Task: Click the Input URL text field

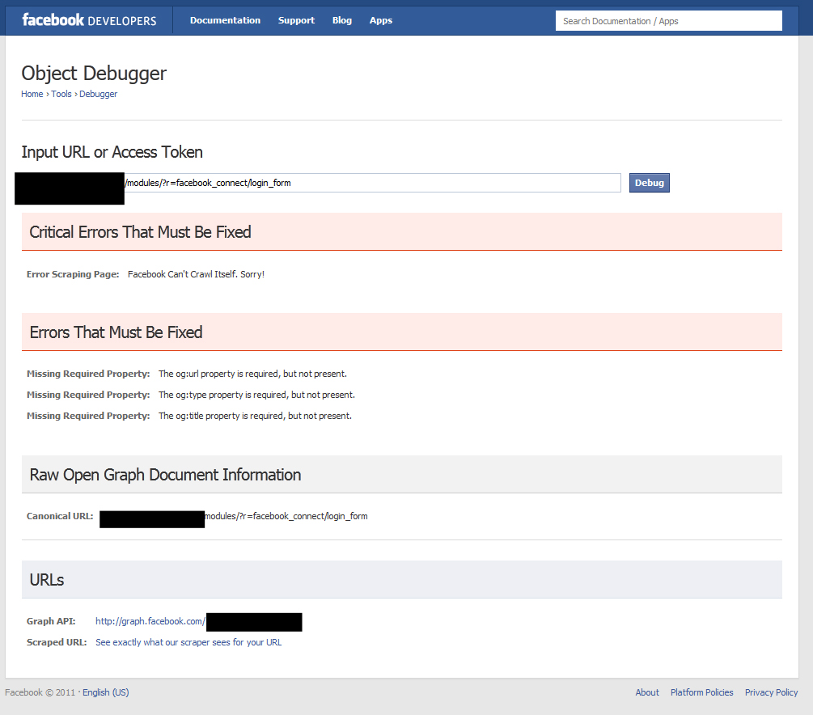Action: (372, 183)
